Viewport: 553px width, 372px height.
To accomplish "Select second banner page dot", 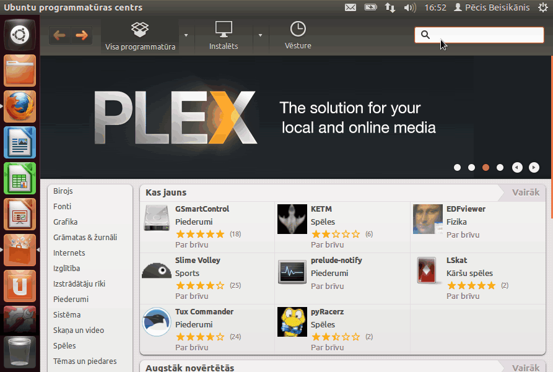I will coord(471,168).
